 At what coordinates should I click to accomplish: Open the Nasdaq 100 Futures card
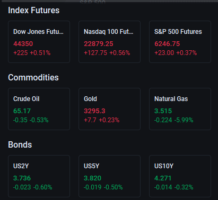[109, 42]
